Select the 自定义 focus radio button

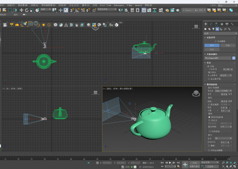(x=209, y=120)
